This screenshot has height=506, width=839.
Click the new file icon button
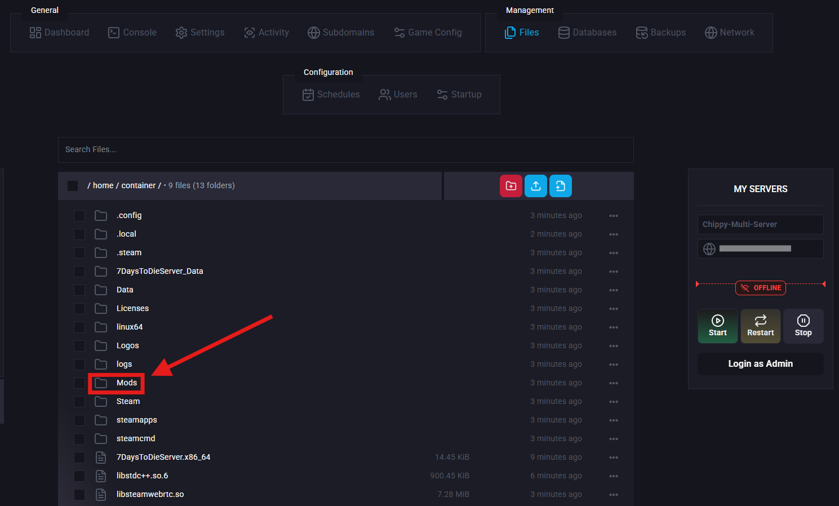(x=561, y=186)
